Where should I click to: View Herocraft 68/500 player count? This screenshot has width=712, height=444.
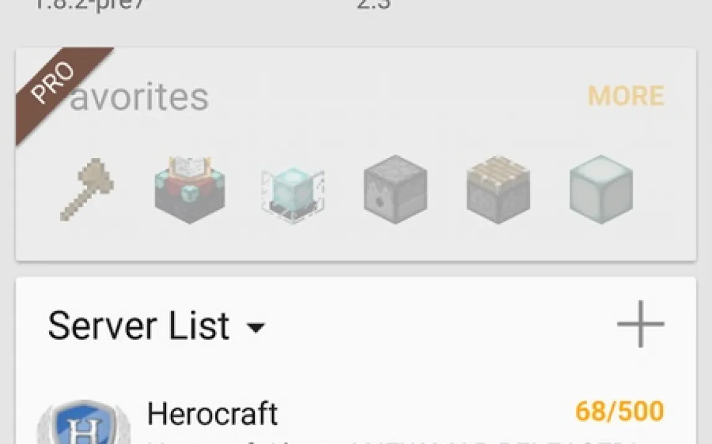[x=619, y=411]
